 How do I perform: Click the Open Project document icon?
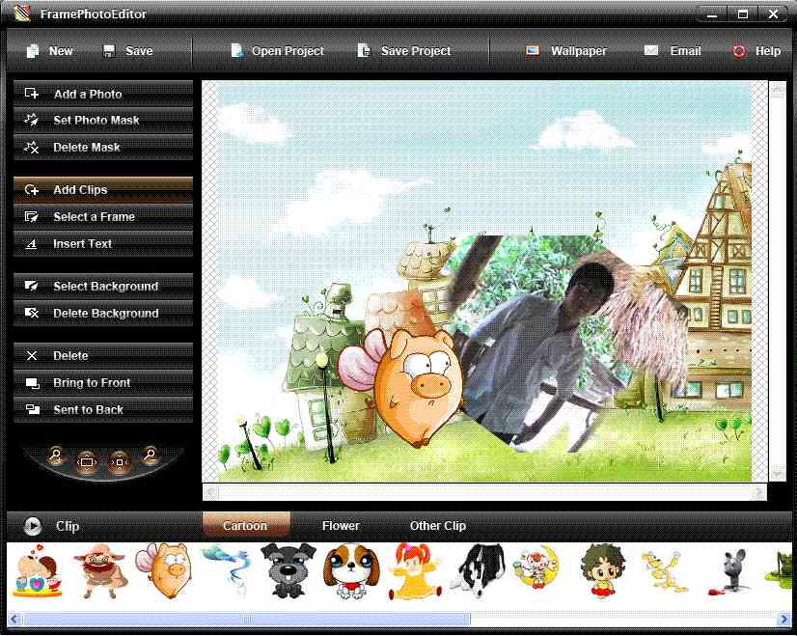[x=236, y=51]
